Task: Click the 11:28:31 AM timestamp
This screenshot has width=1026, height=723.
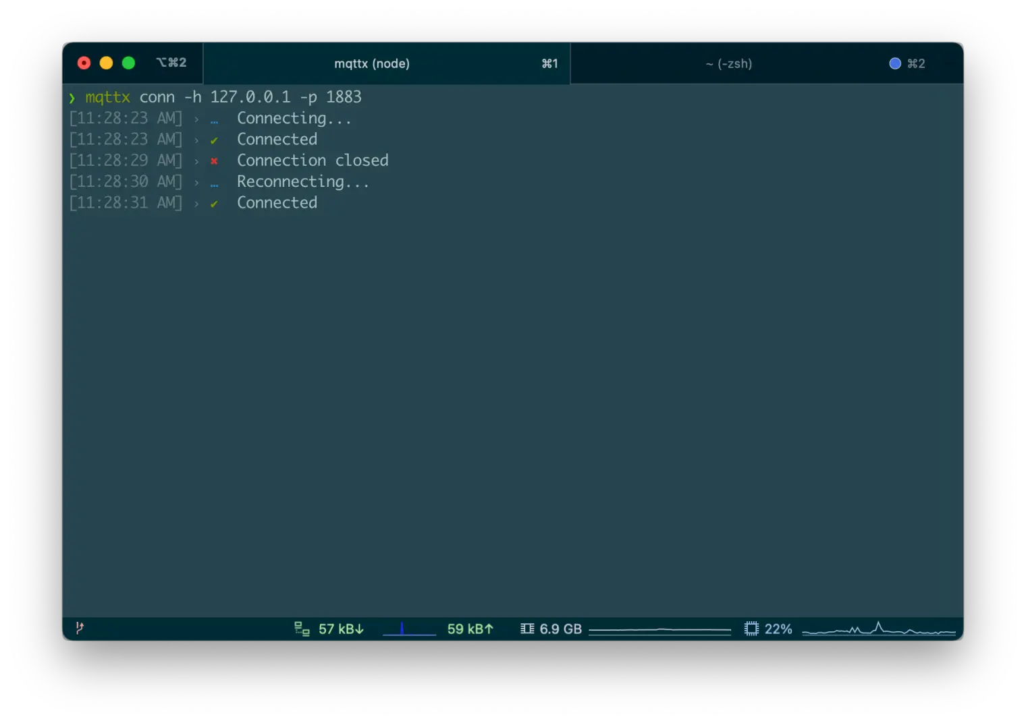Action: tap(126, 203)
